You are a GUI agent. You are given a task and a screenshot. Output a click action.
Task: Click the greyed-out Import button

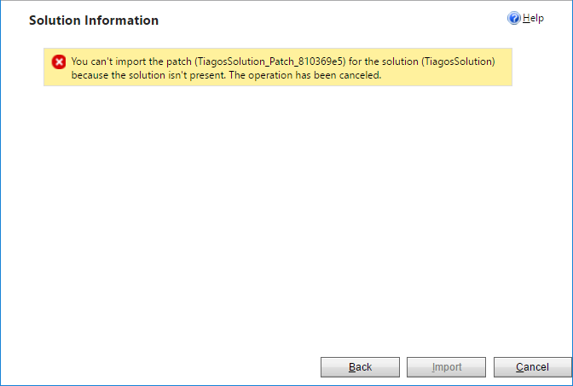point(446,367)
